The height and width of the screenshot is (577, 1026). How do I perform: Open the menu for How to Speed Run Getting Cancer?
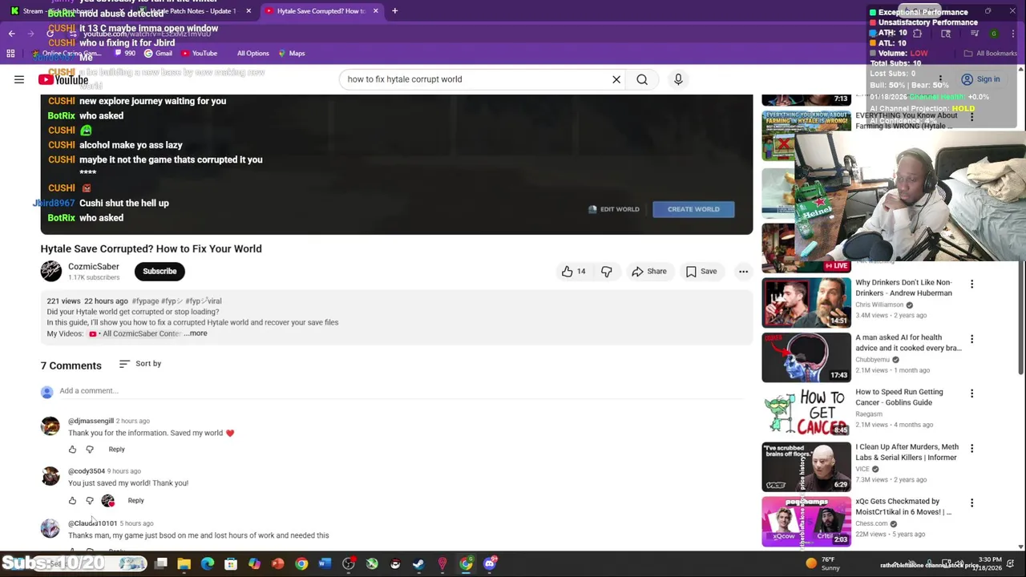coord(971,393)
